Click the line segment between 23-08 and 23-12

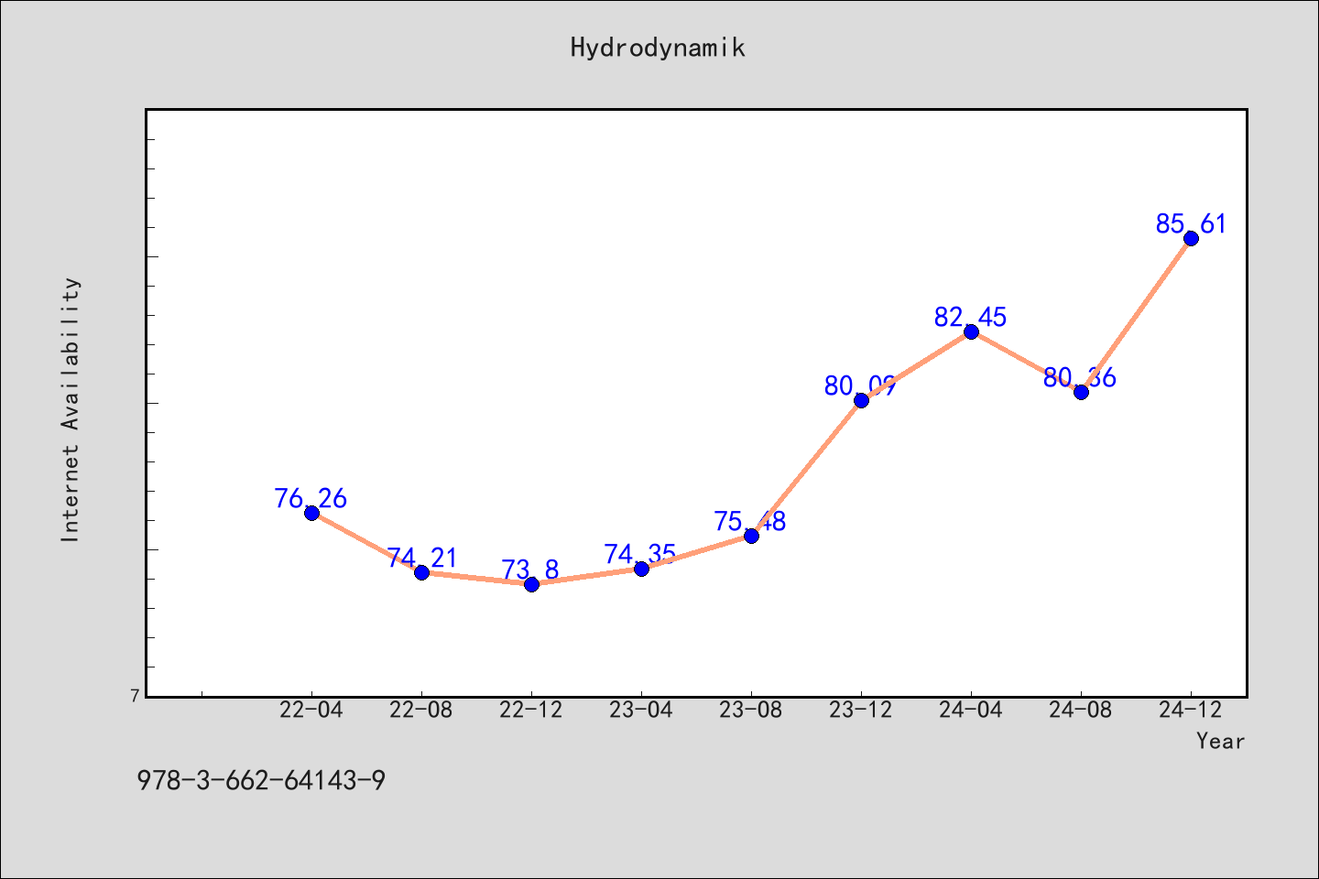pos(806,468)
